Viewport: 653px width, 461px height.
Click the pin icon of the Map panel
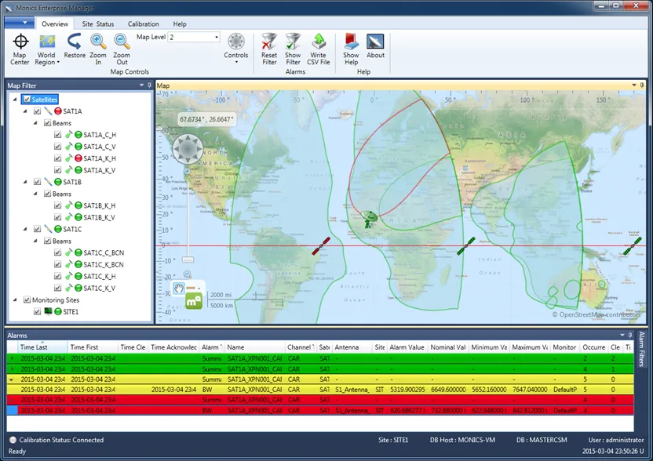click(642, 85)
